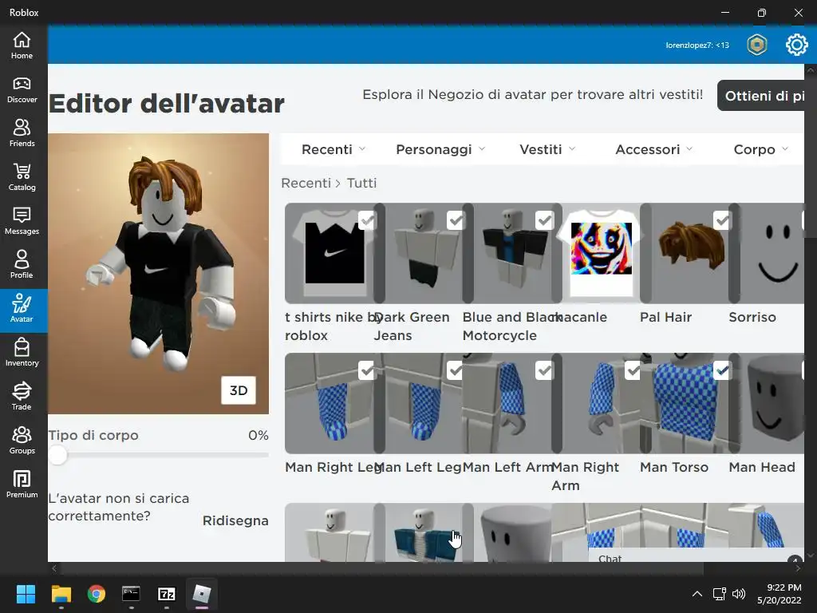
Task: Open the 7-Zip taskbar icon
Action: coord(166,594)
